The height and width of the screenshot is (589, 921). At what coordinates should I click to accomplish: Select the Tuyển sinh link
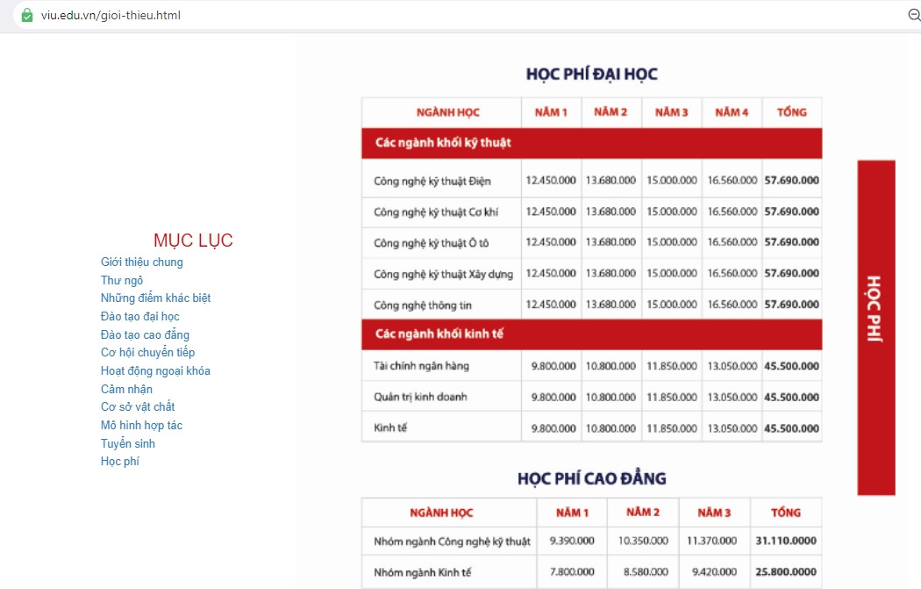point(127,444)
